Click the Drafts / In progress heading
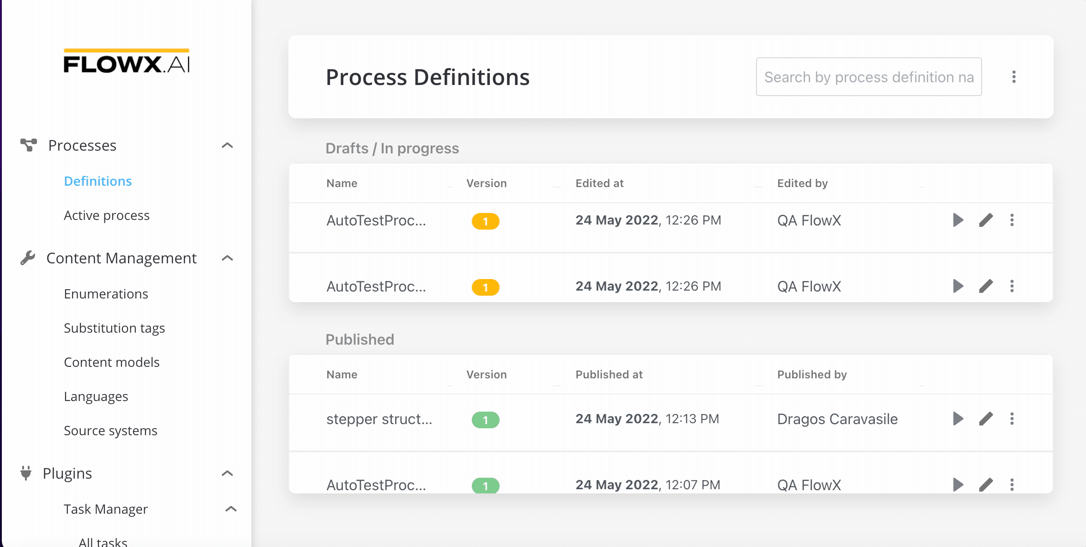 (392, 148)
